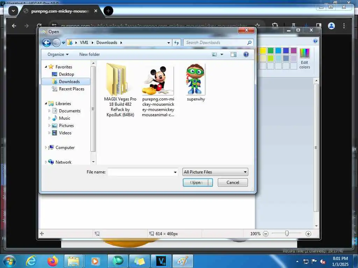The height and width of the screenshot is (268, 358).
Task: Select the Pictures library
Action: pyautogui.click(x=66, y=126)
